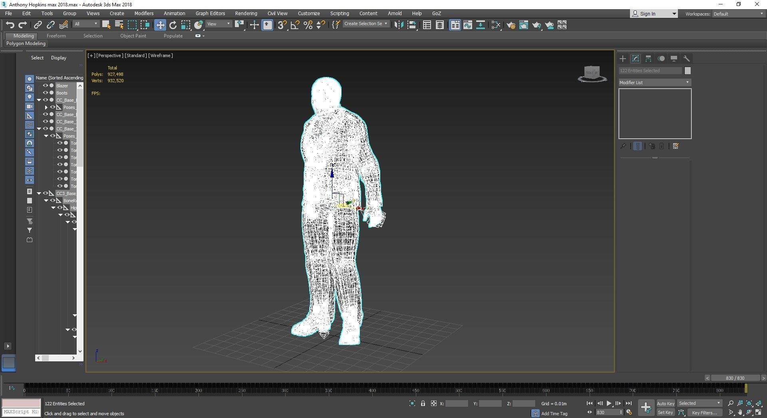Toggle visibility eye of CC3_Base row

[45, 193]
